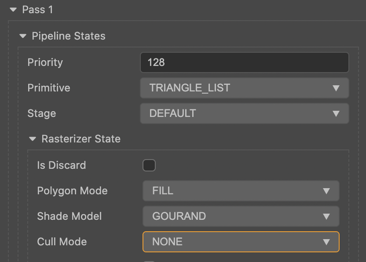Viewport: 366px width, 262px height.
Task: Click the Shade Model property label
Action: click(70, 216)
